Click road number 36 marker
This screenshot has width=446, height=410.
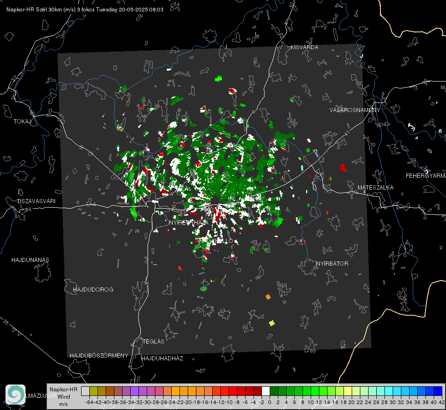[x=28, y=210]
